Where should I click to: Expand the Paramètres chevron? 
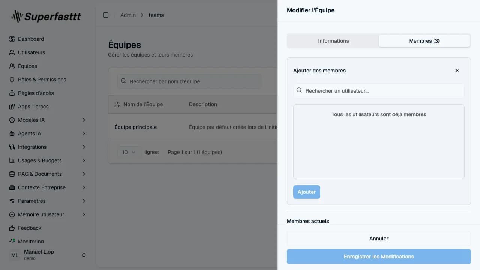(x=84, y=201)
